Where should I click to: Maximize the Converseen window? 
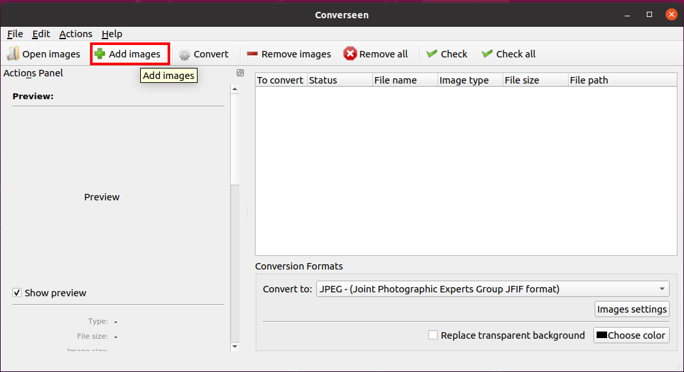click(649, 15)
